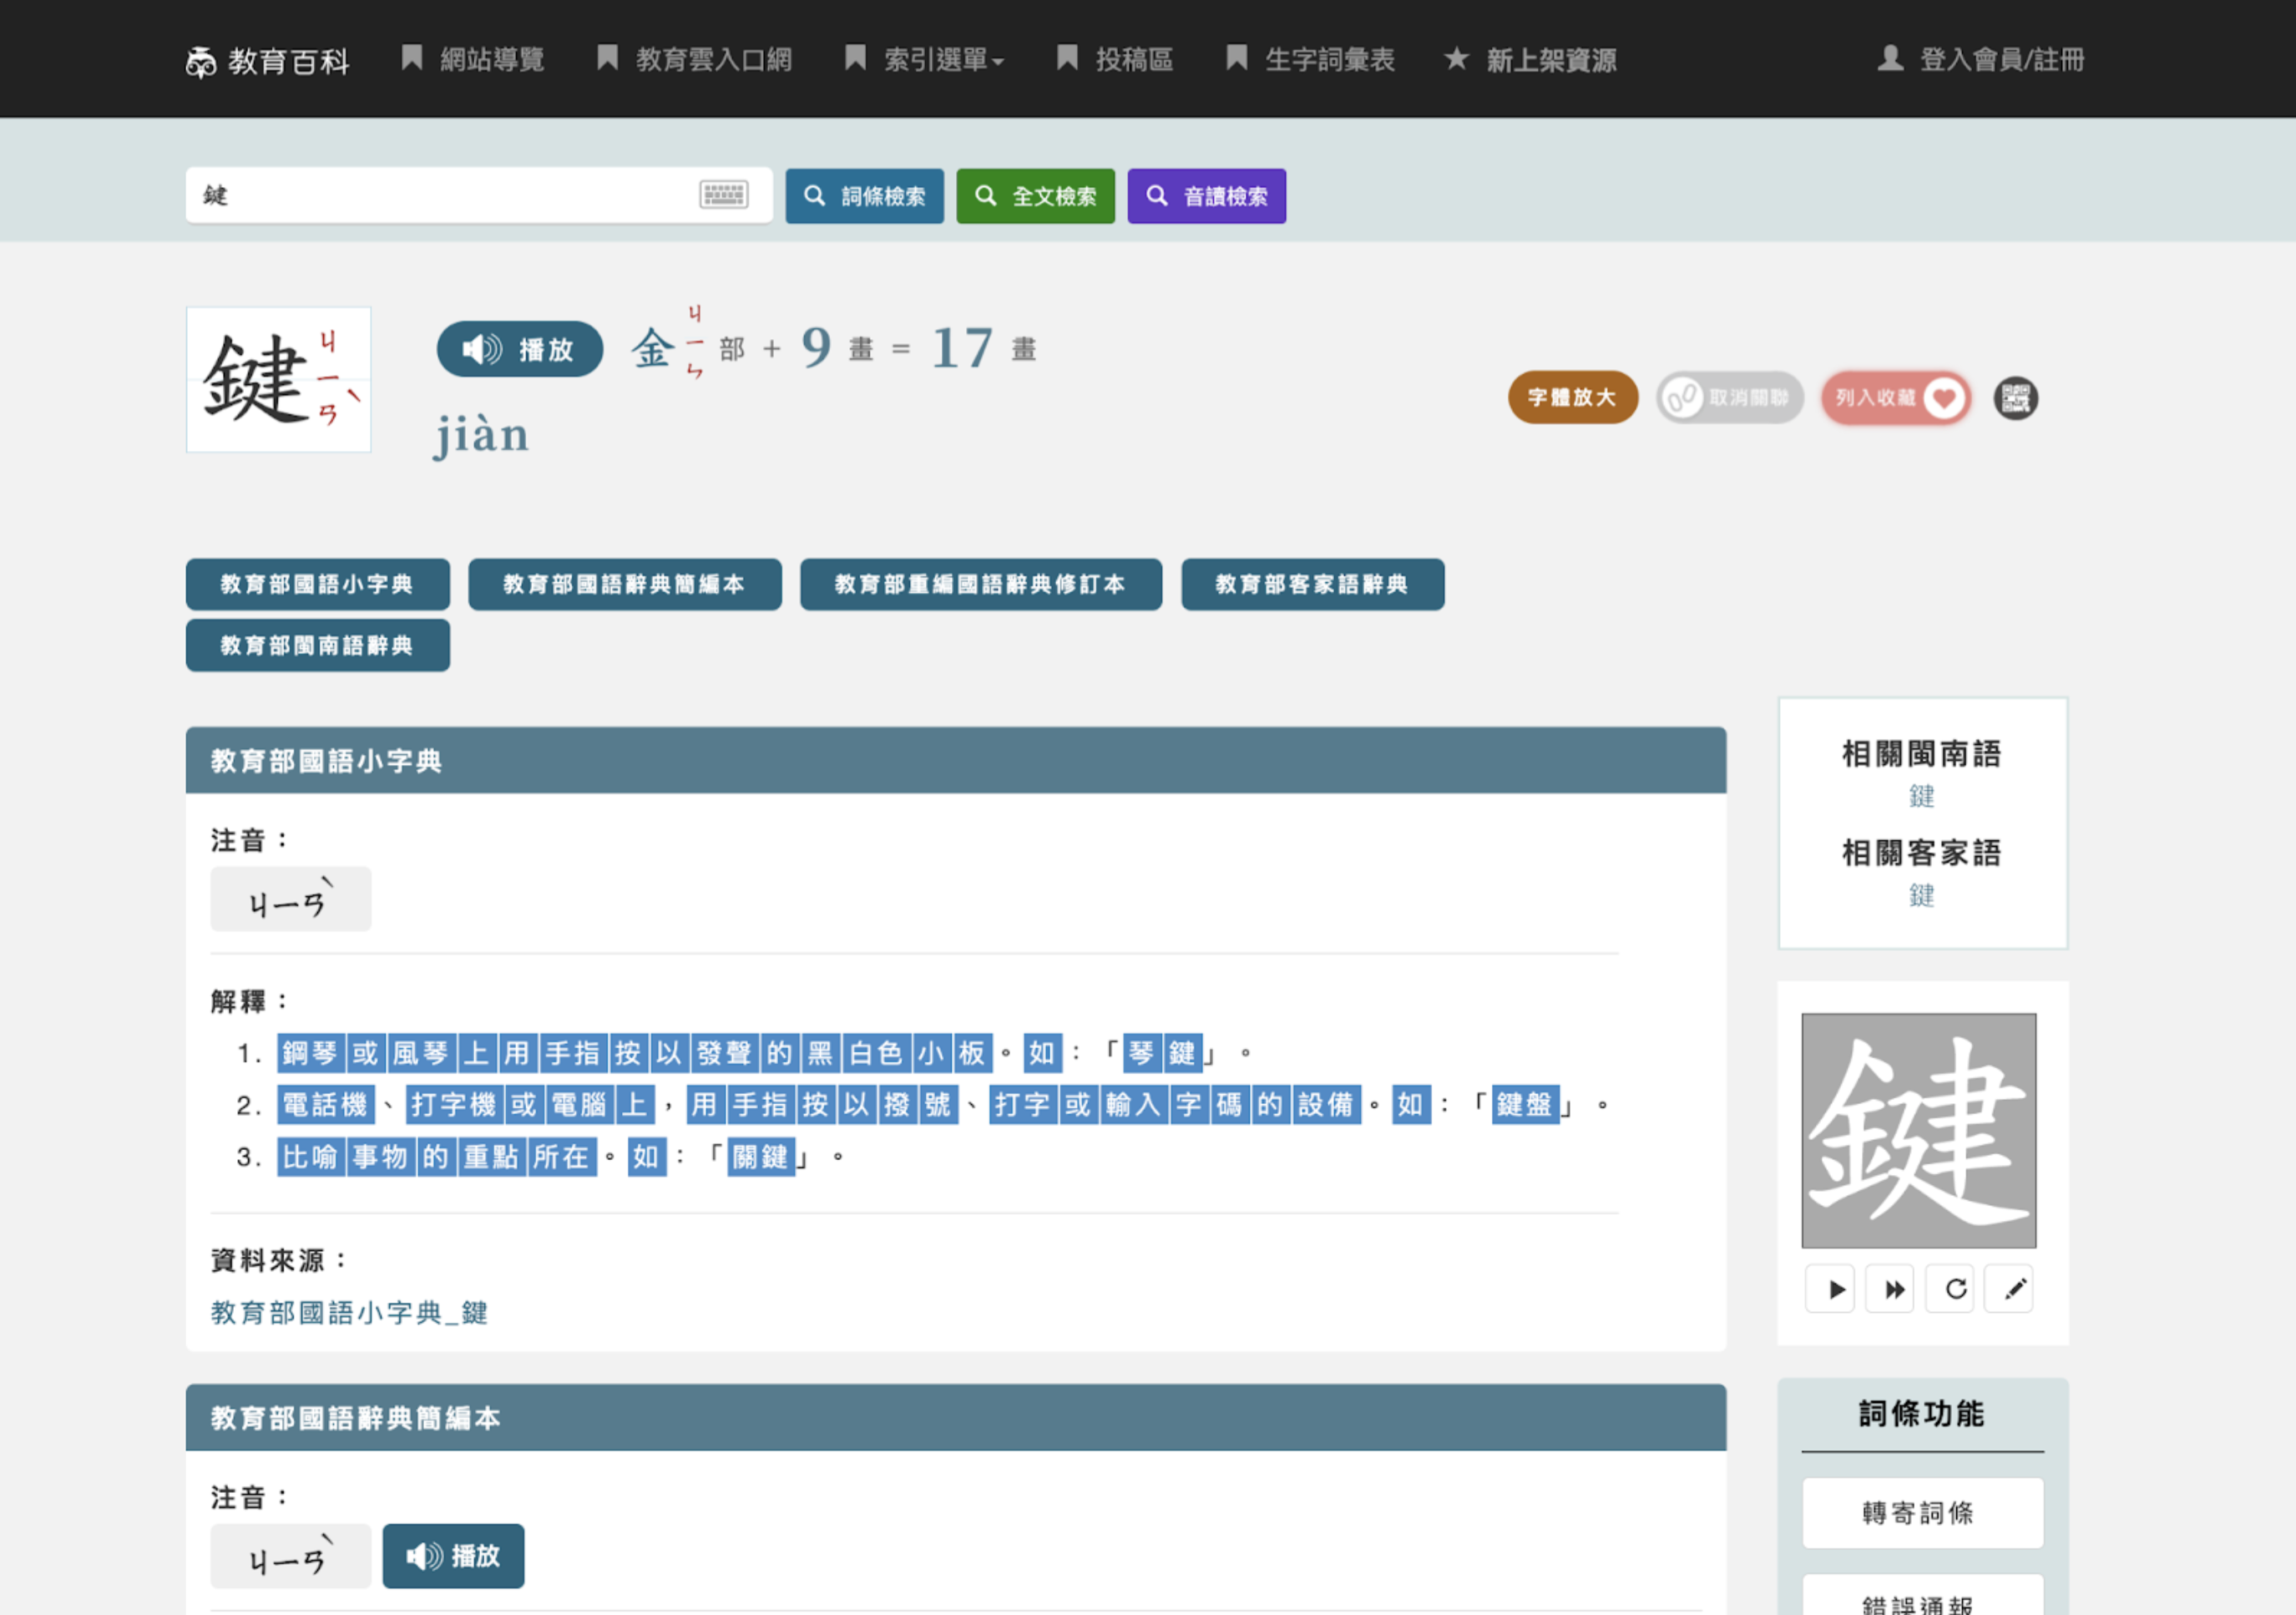Toggle the 取消關聯 switch
Image resolution: width=2296 pixels, height=1615 pixels.
pos(1729,398)
